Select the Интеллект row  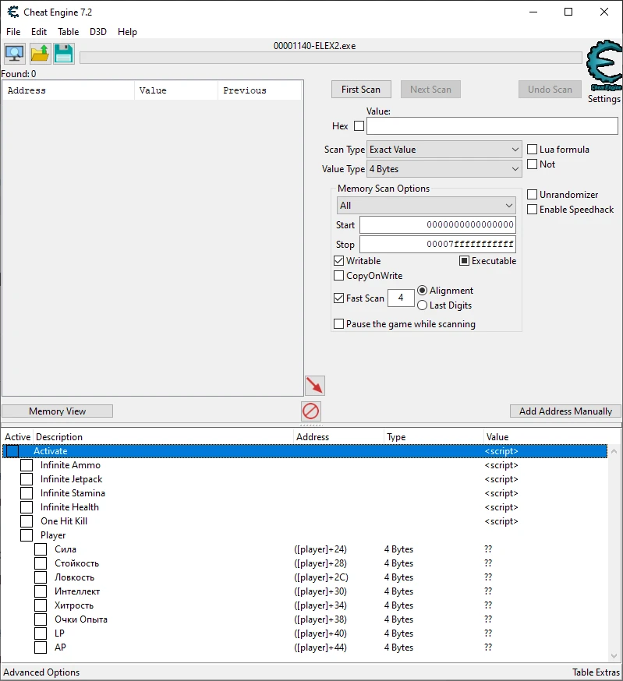[x=305, y=591]
